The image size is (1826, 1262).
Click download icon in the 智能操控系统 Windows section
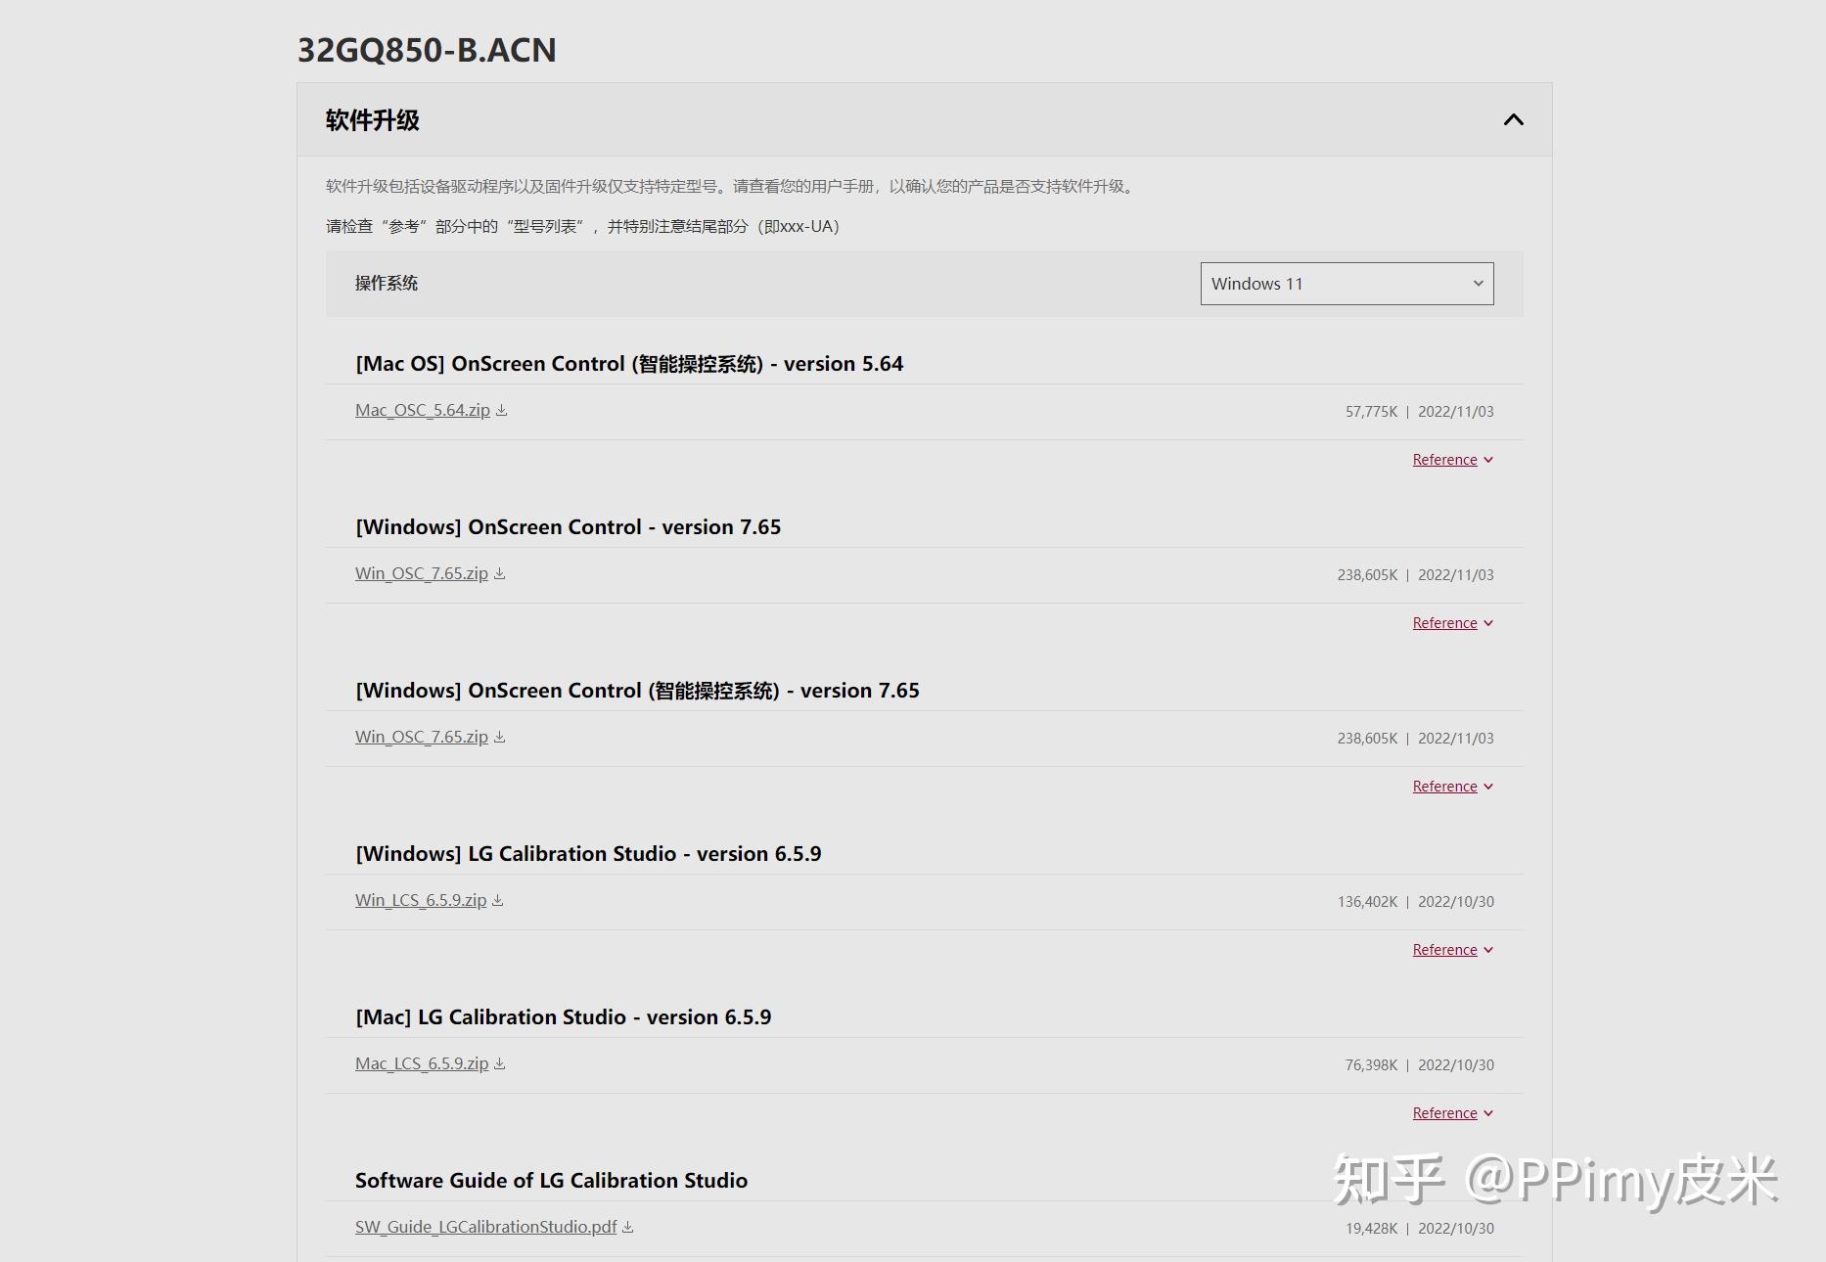click(x=500, y=738)
